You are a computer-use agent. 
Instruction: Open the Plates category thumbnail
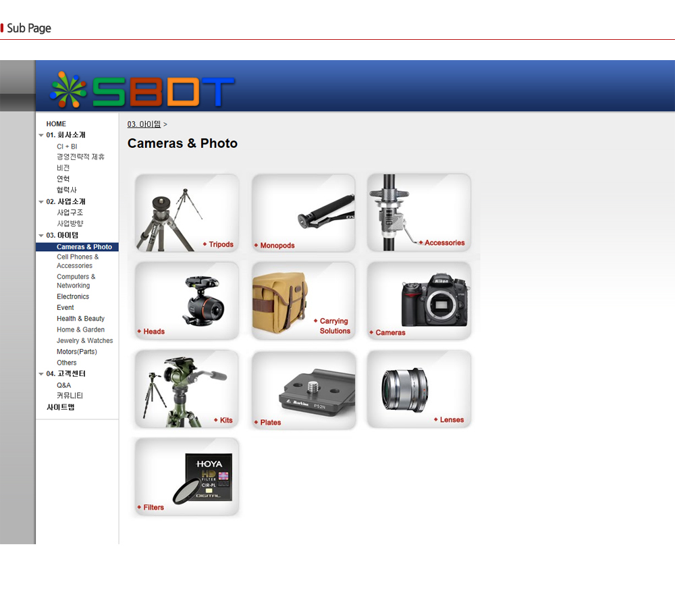click(304, 390)
